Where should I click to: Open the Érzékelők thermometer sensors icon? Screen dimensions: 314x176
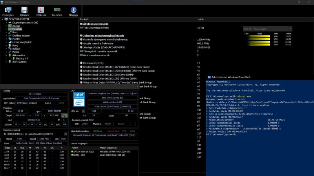coord(41,10)
